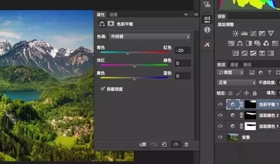The width and height of the screenshot is (280, 164).
Task: Open the blend mode 正常 dropdown
Action: (236, 82)
